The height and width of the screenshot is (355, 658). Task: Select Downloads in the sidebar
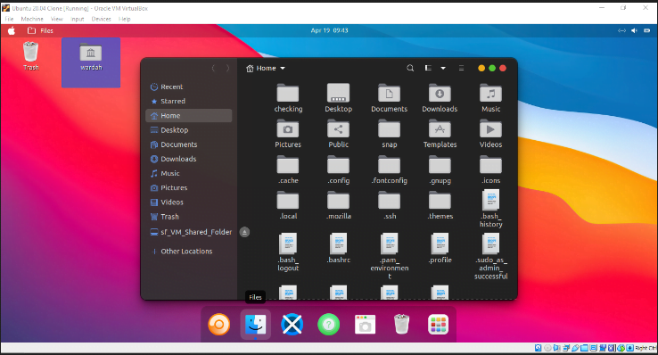[x=189, y=159]
